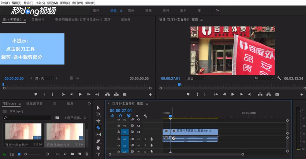Screen dimensions: 306x159
Task: Click Insert button in Source monitor
Action: point(107,94)
